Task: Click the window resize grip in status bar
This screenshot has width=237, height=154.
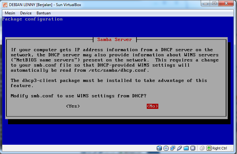Action: click(x=232, y=149)
